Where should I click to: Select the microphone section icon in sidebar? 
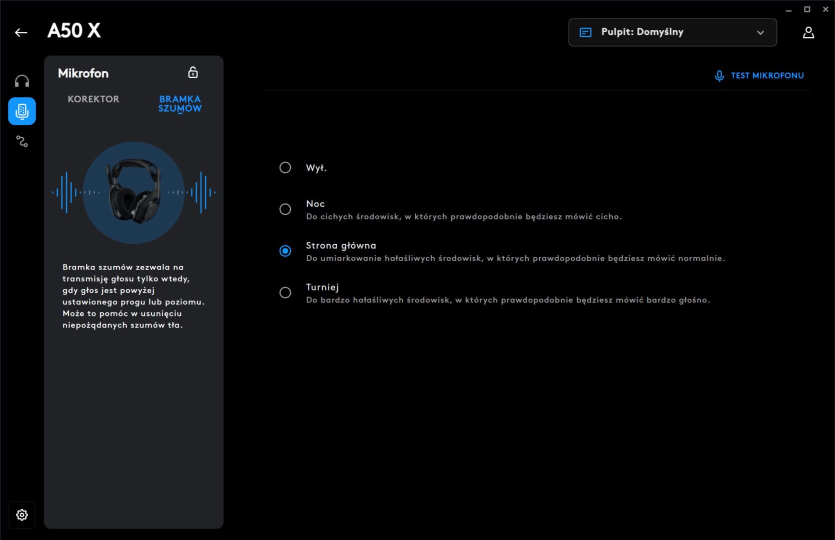[22, 111]
